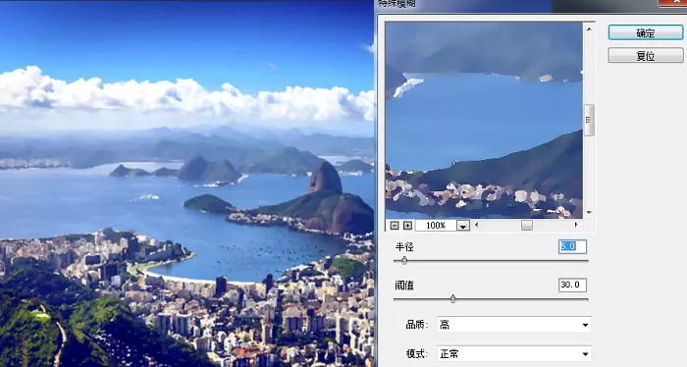Adjust the 半径 radius slider handle

404,261
